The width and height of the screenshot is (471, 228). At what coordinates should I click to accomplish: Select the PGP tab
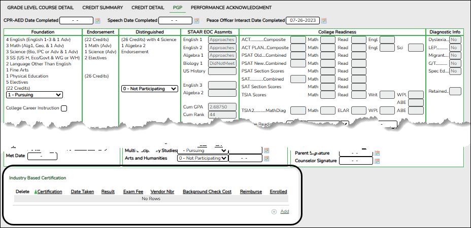coord(178,8)
